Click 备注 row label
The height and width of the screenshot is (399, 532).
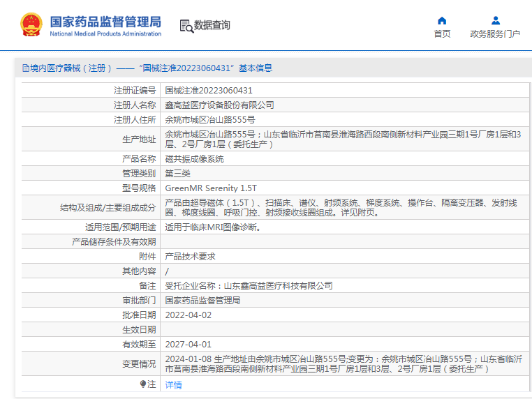coord(147,286)
